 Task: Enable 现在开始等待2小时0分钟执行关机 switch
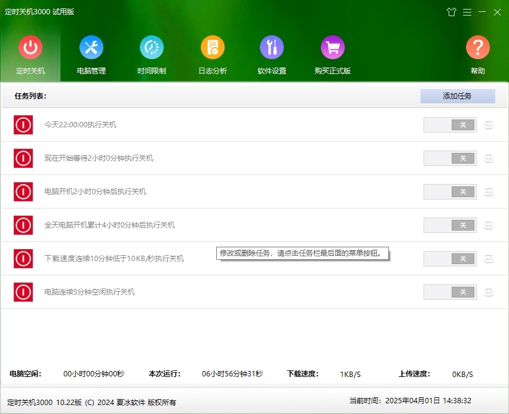tap(450, 158)
